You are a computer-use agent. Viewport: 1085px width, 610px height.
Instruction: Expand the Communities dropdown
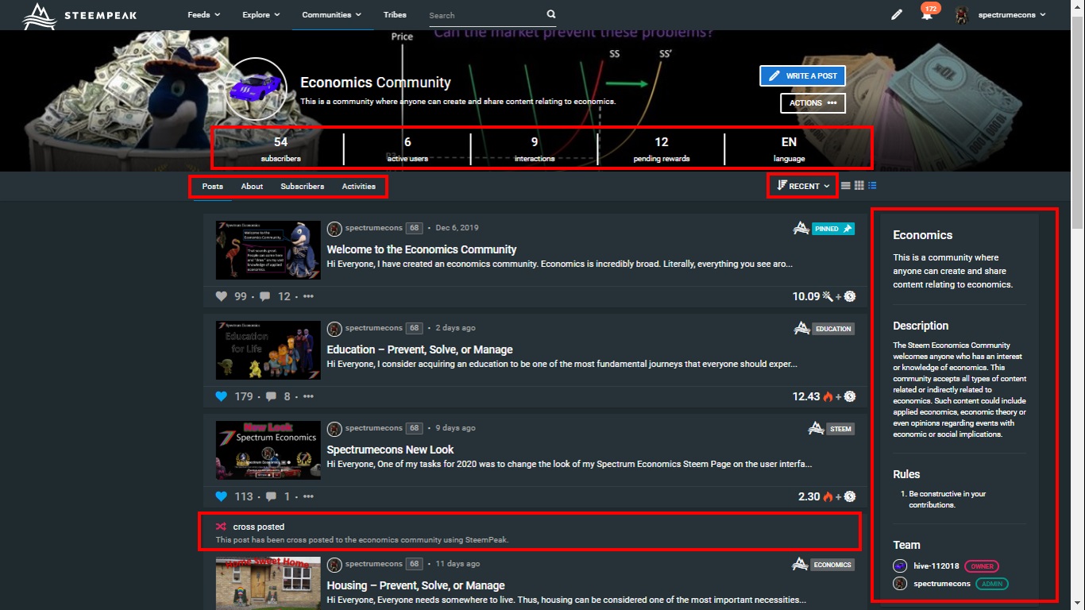point(332,14)
